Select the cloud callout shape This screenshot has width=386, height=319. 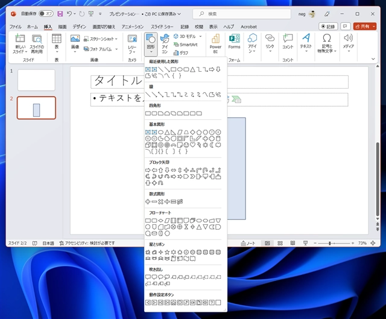click(167, 277)
